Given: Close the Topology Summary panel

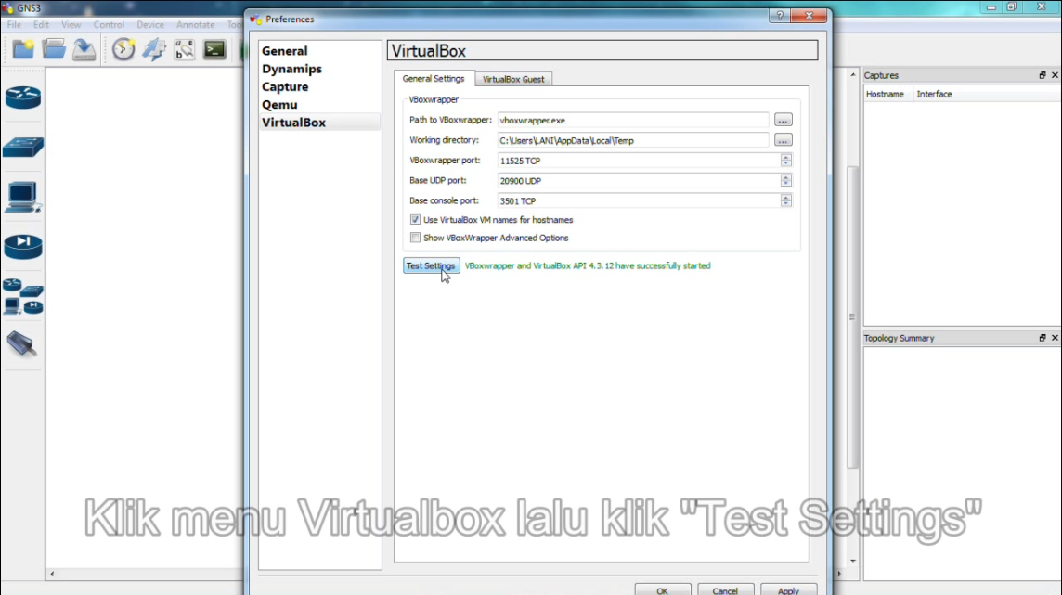Looking at the screenshot, I should click(x=1055, y=338).
